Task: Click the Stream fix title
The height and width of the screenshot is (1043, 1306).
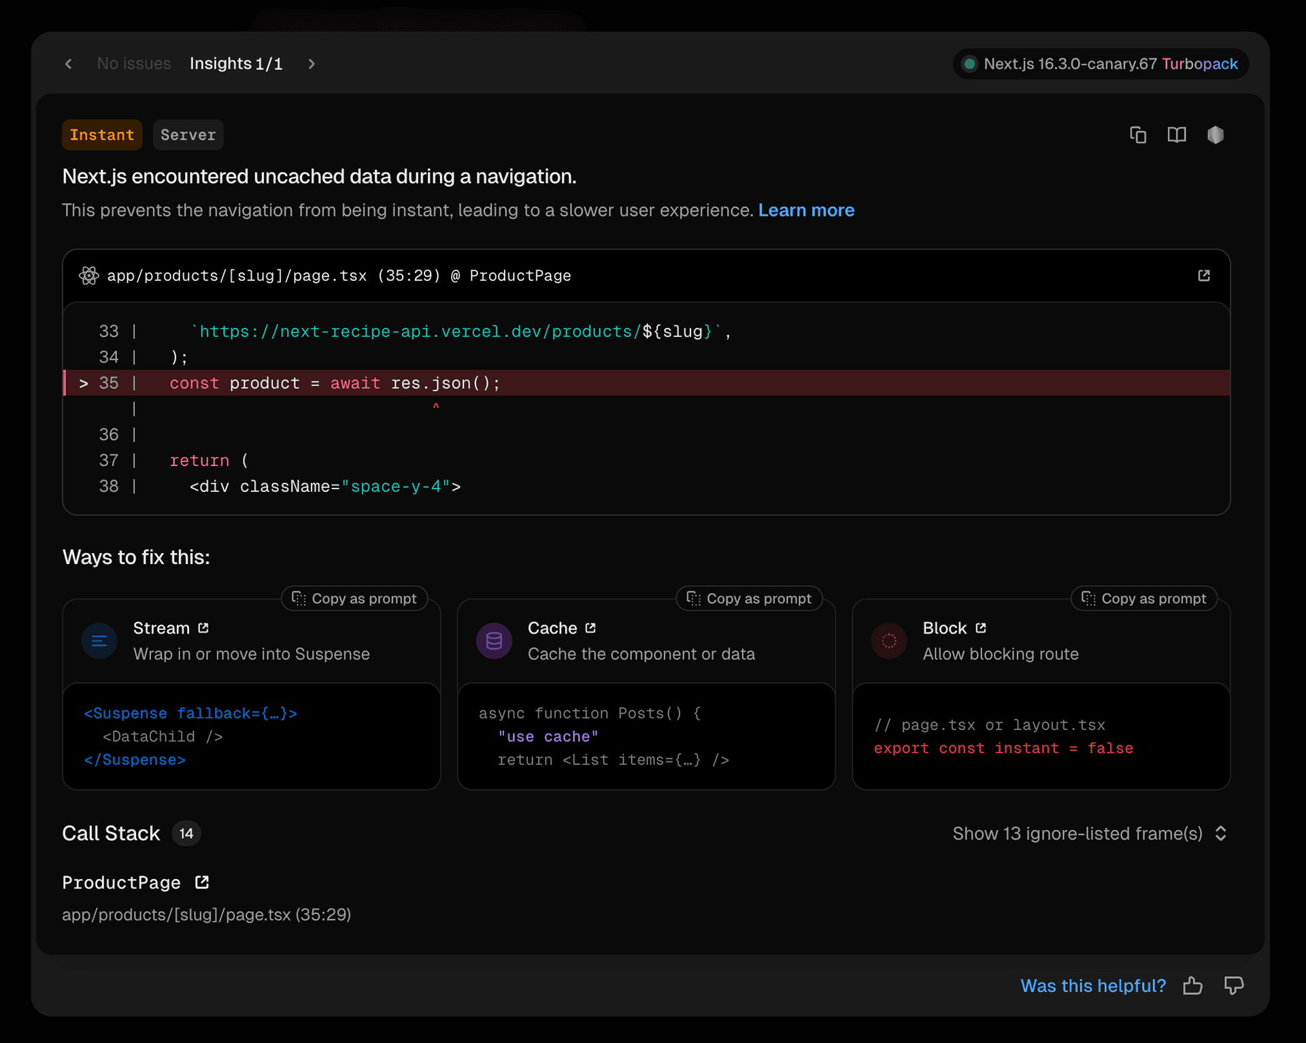Action: point(161,628)
